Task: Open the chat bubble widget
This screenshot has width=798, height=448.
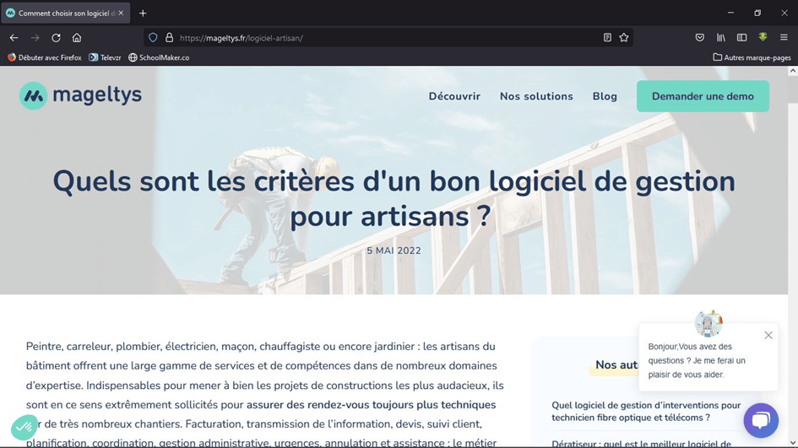Action: 761,420
